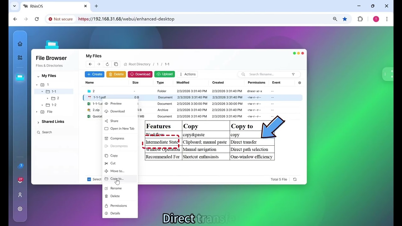This screenshot has width=402, height=226.
Task: Choose Move to... in context menu
Action: point(120,171)
